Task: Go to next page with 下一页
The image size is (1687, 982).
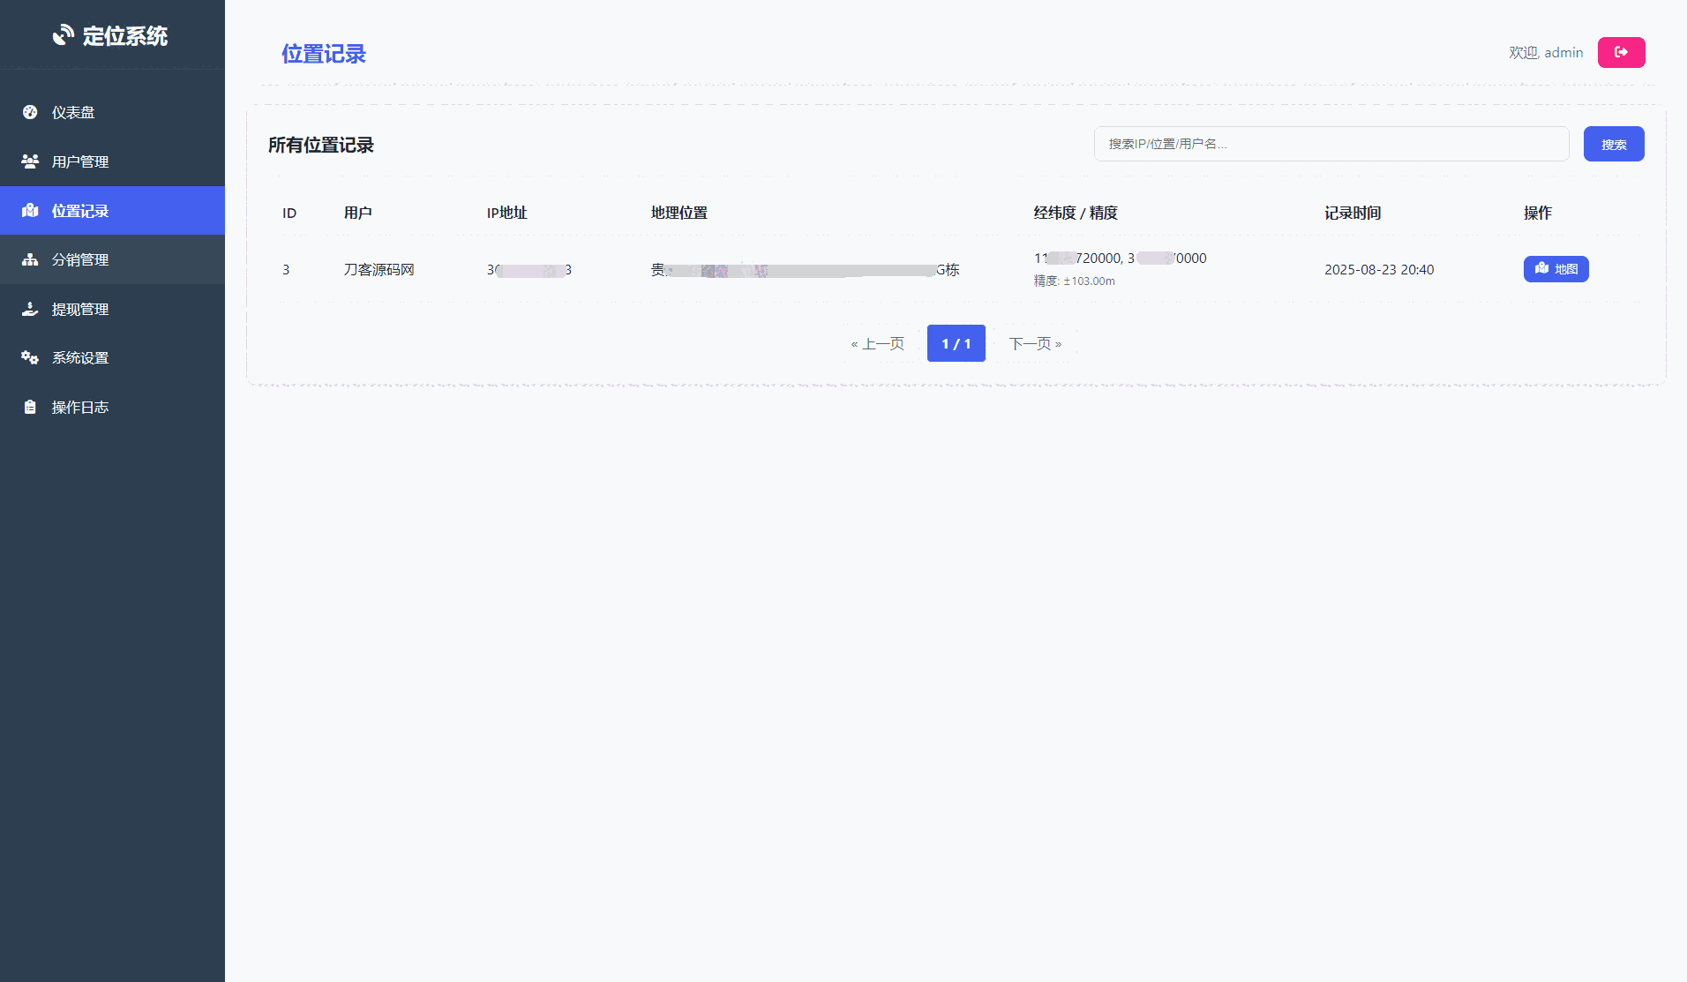Action: tap(1035, 343)
